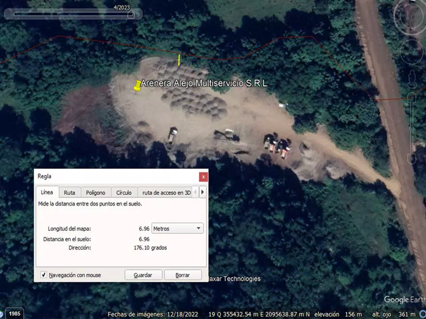Click the Guardar button
The width and height of the screenshot is (426, 319).
(x=143, y=275)
